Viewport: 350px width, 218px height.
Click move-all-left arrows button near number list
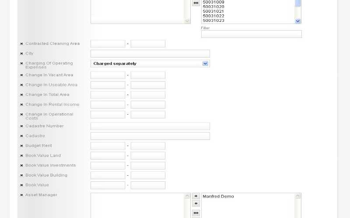[196, 3]
